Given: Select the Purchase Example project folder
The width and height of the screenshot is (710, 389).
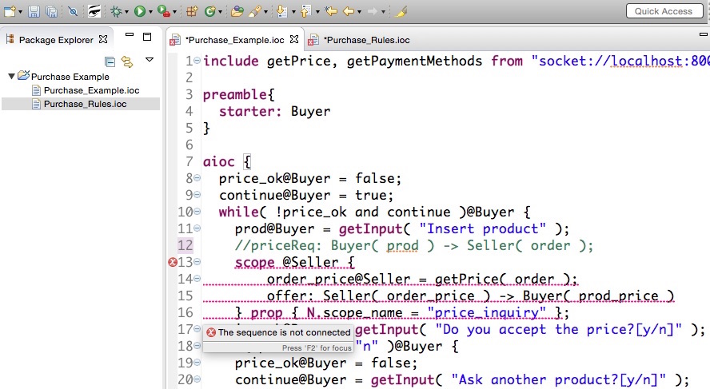Looking at the screenshot, I should click(x=64, y=77).
